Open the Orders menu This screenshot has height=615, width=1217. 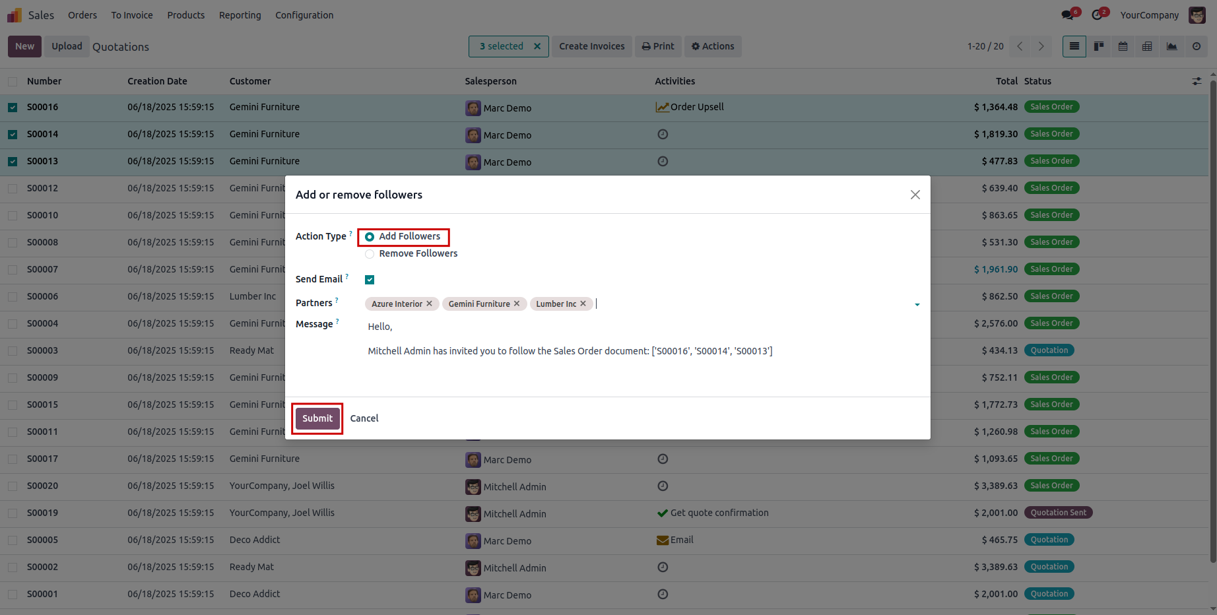pyautogui.click(x=82, y=15)
